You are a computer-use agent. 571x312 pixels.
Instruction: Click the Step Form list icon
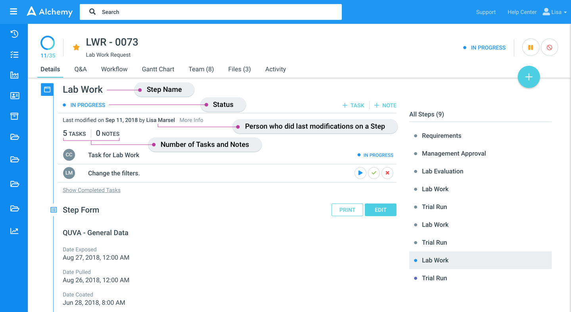point(54,210)
